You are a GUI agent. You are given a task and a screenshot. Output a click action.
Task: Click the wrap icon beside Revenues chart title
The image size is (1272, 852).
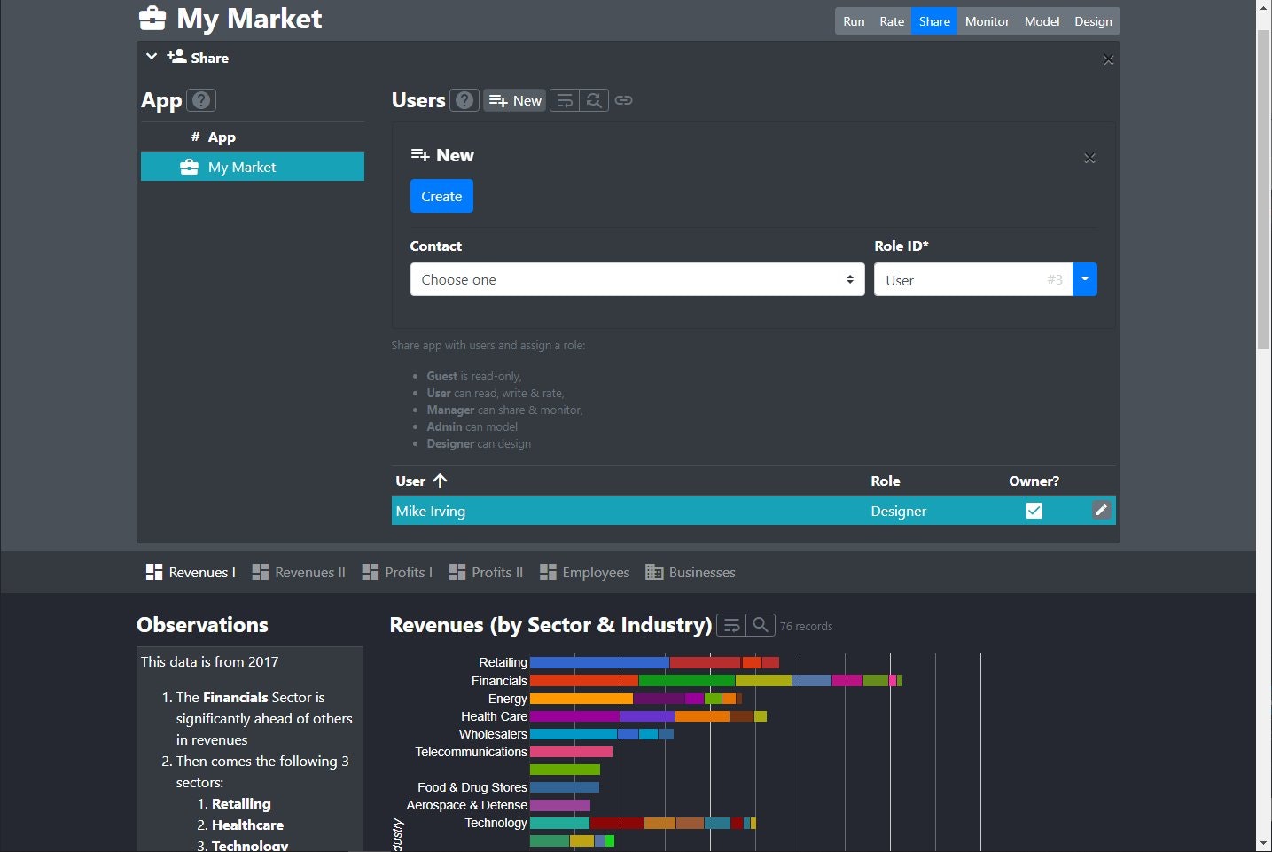pos(731,625)
